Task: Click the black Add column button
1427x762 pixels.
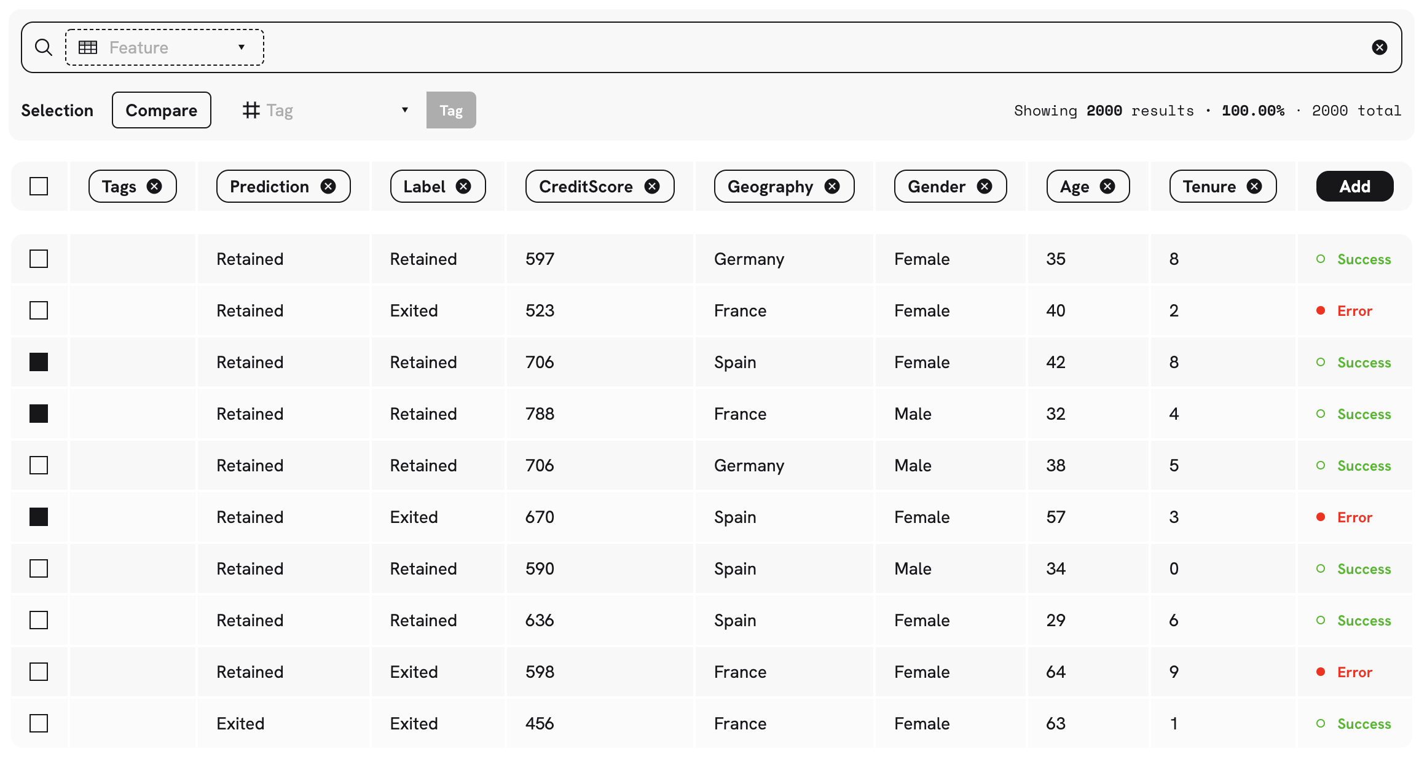Action: click(x=1354, y=186)
